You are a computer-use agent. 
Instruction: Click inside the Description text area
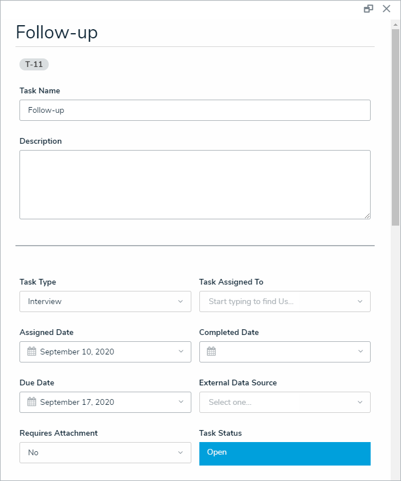click(195, 184)
